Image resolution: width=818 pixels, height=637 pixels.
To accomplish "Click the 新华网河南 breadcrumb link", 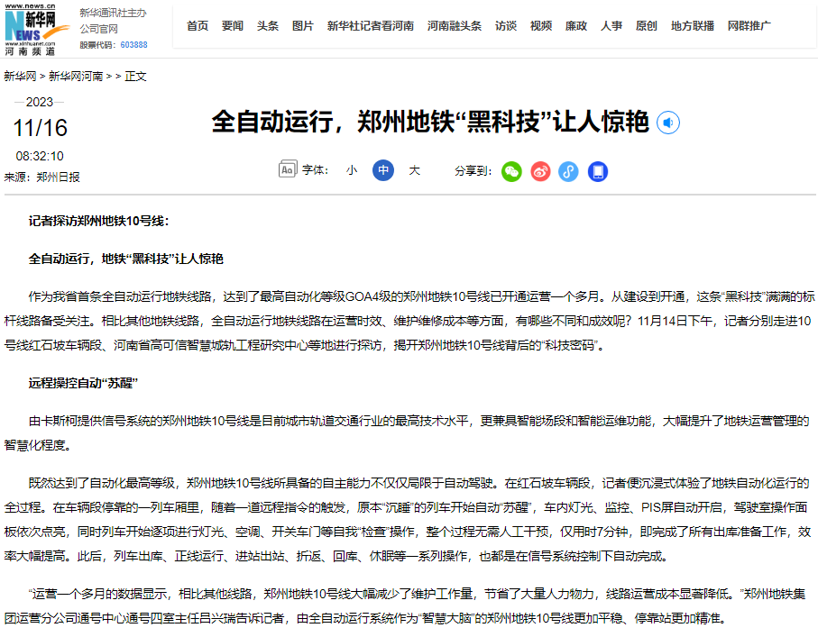I will (76, 76).
